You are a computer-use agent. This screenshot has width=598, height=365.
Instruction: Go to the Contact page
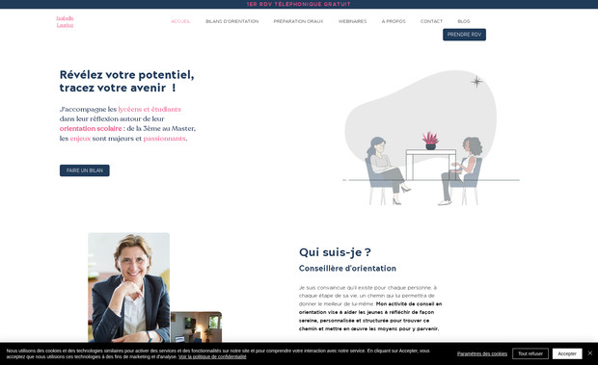pyautogui.click(x=431, y=21)
